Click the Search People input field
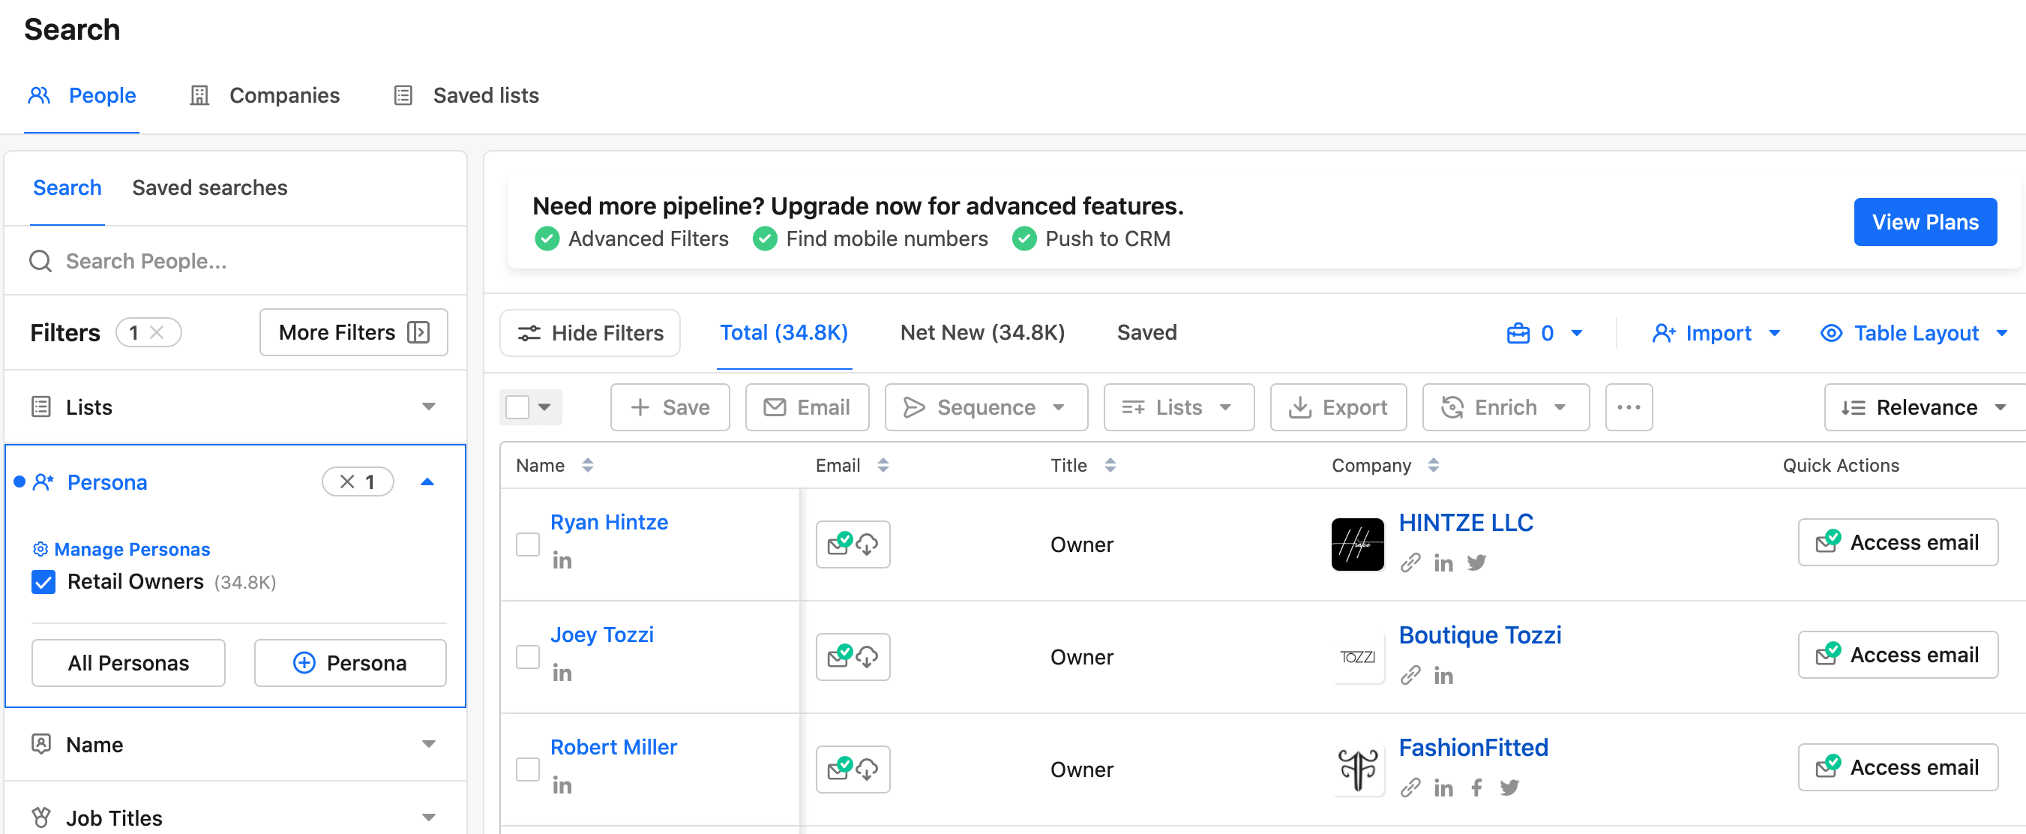2026x834 pixels. 236,260
